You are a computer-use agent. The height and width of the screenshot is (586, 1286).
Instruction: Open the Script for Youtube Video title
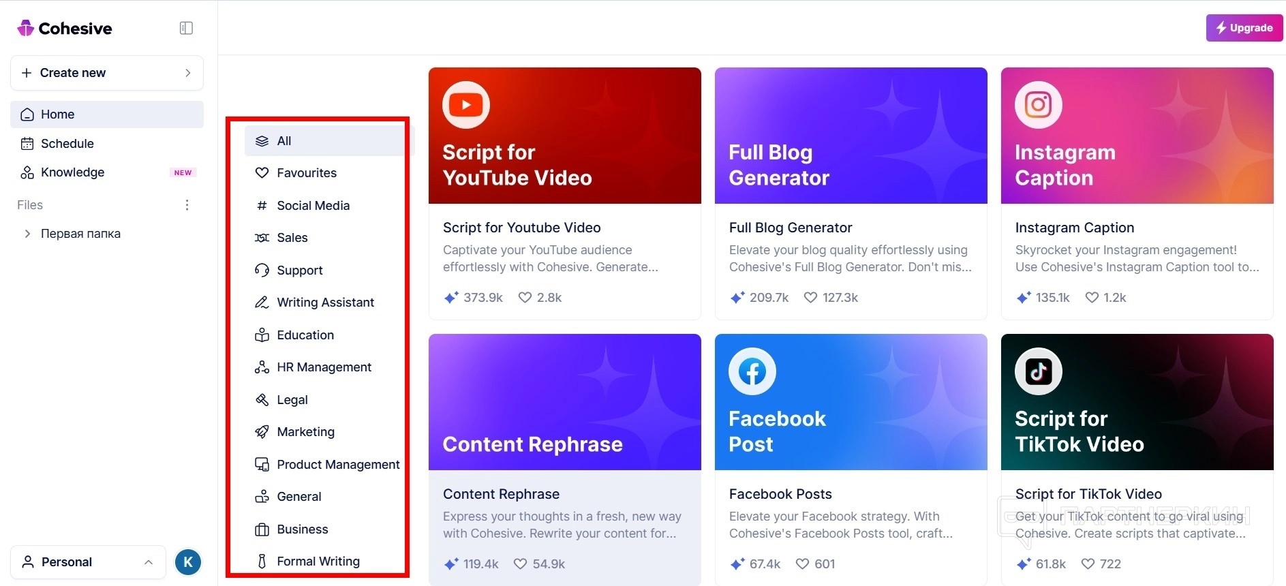(x=522, y=228)
